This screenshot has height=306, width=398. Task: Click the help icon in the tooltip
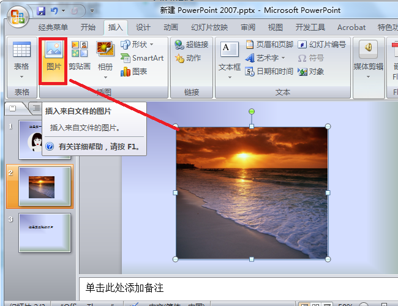[50, 146]
